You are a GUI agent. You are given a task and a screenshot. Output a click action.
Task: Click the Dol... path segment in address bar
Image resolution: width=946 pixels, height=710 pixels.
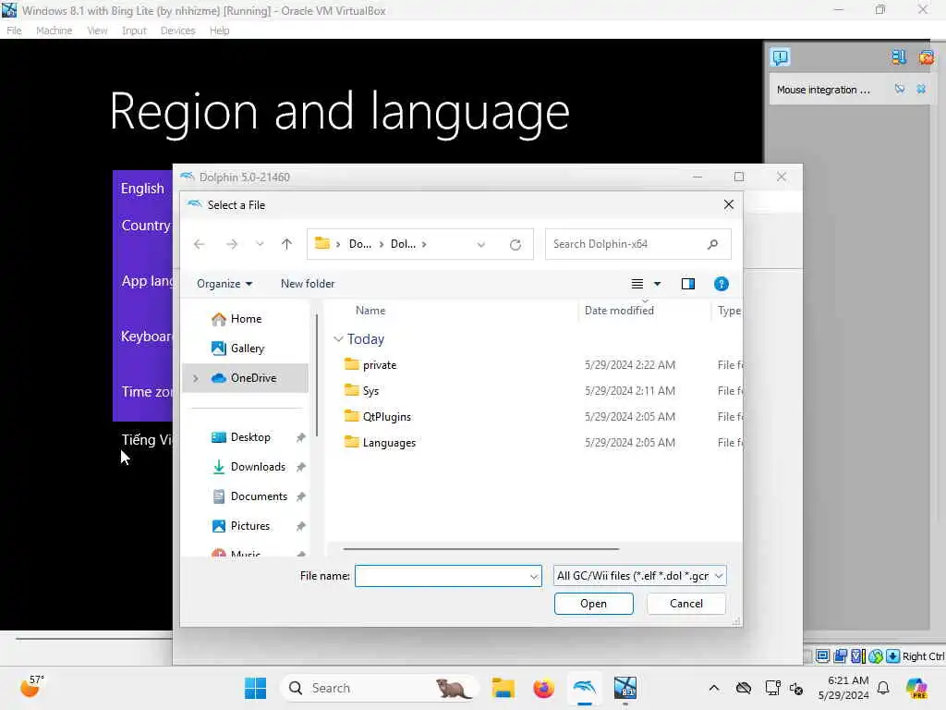(x=403, y=244)
